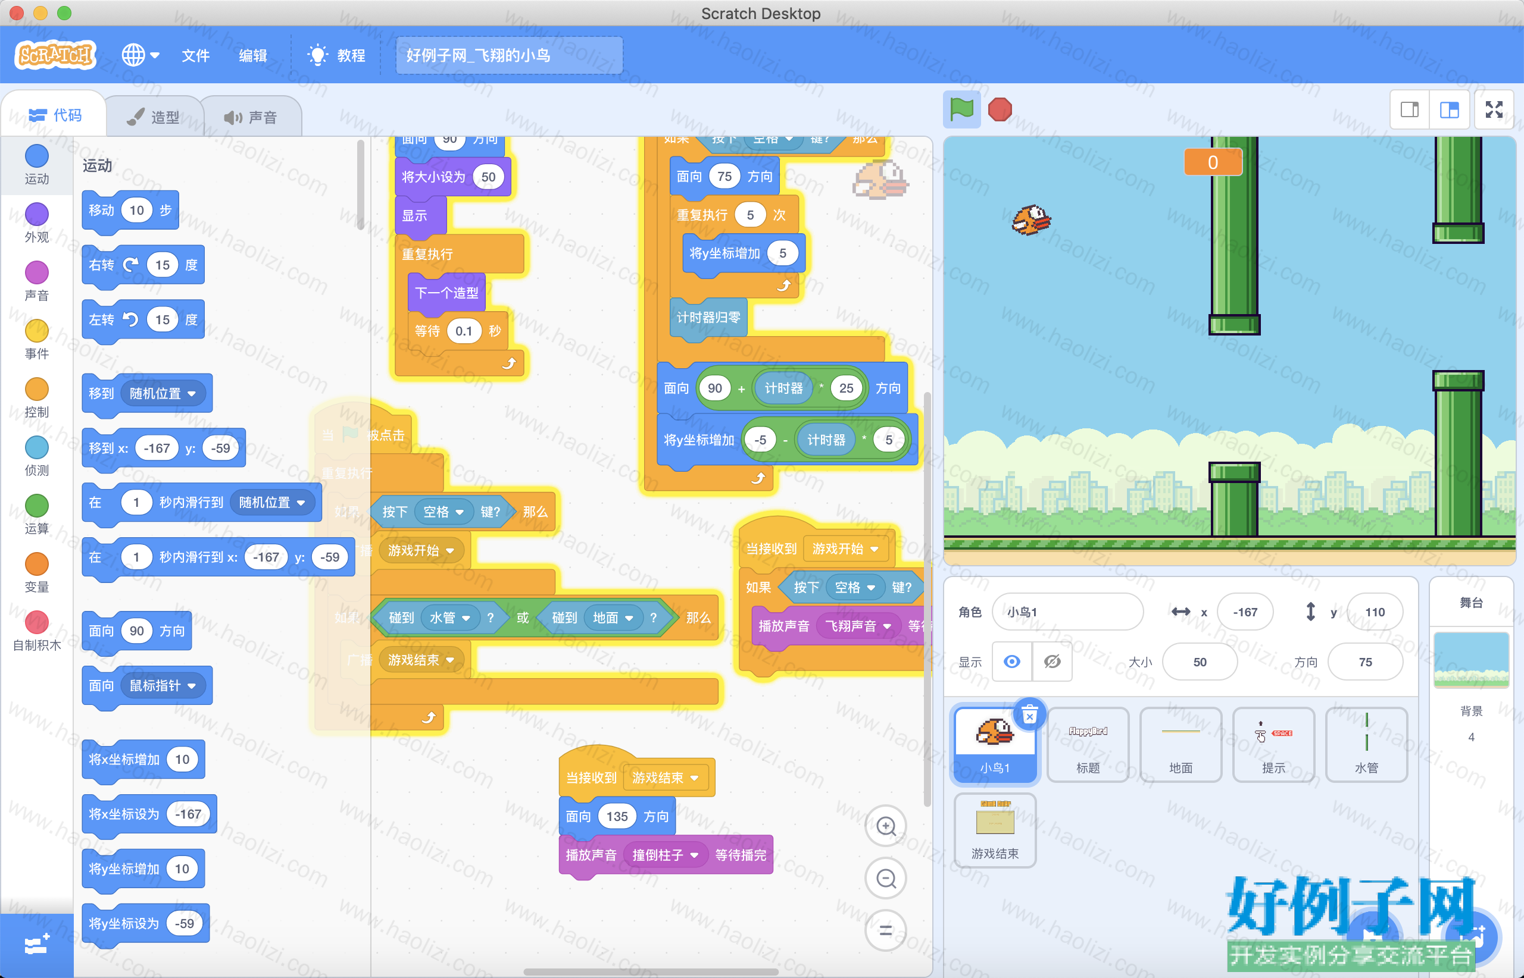The height and width of the screenshot is (978, 1524).
Task: Expand 随机位置 dropdown in 移到 block
Action: click(164, 393)
